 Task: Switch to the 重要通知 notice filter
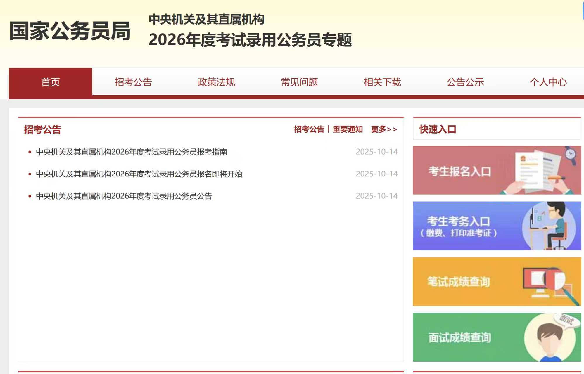pyautogui.click(x=347, y=130)
